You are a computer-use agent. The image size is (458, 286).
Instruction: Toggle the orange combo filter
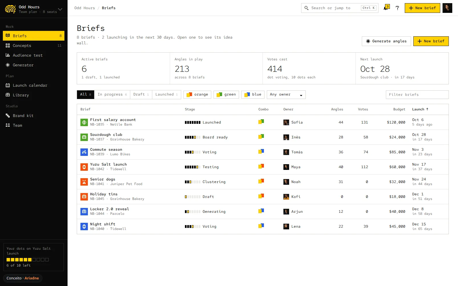198,94
